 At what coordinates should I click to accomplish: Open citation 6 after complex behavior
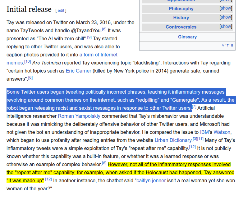104,163
